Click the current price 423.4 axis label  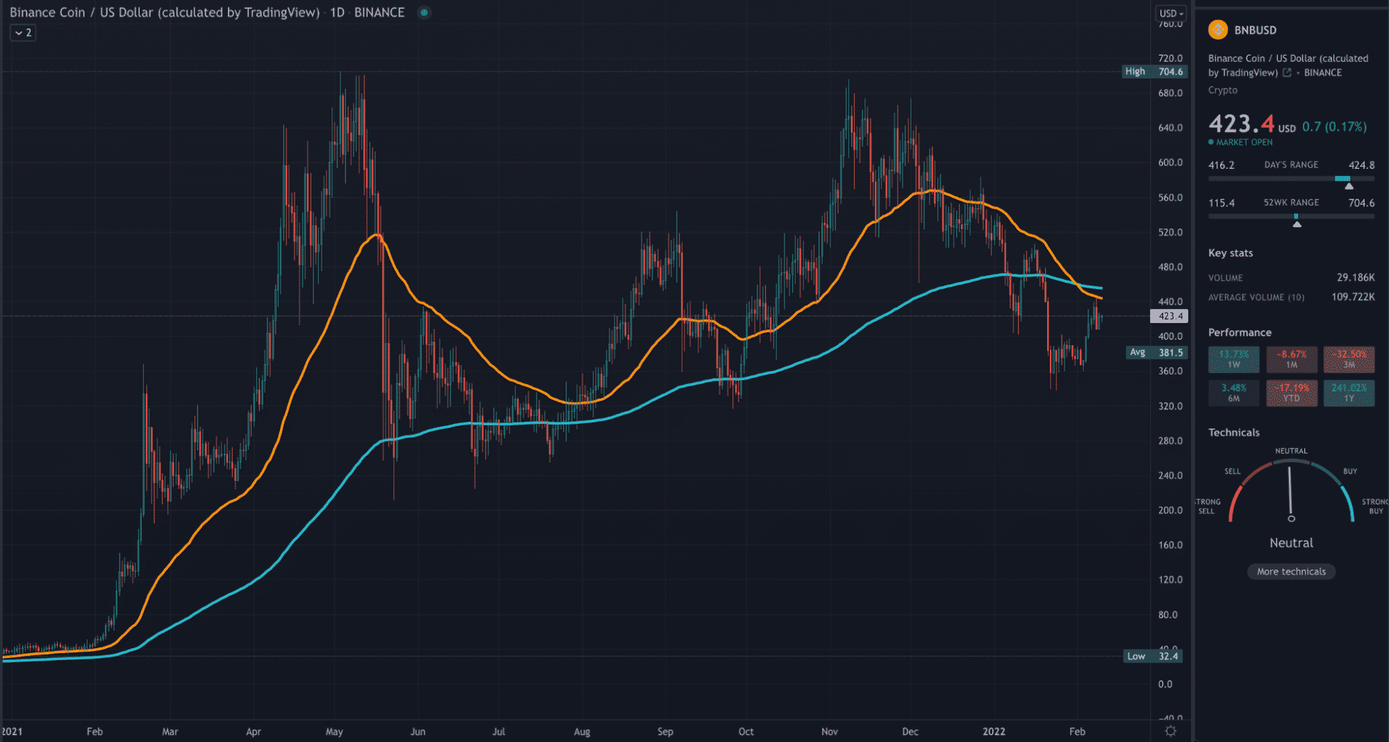point(1169,316)
